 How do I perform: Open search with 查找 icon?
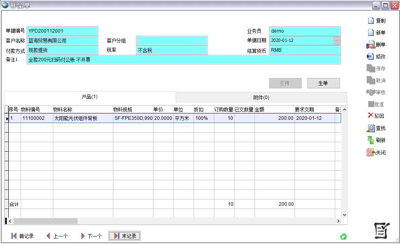tap(371, 128)
